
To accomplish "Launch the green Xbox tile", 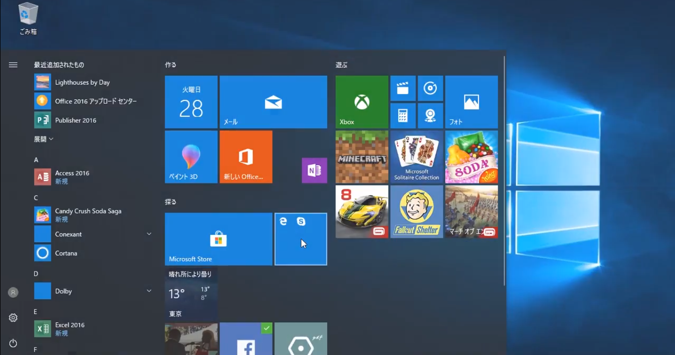I will pos(362,102).
